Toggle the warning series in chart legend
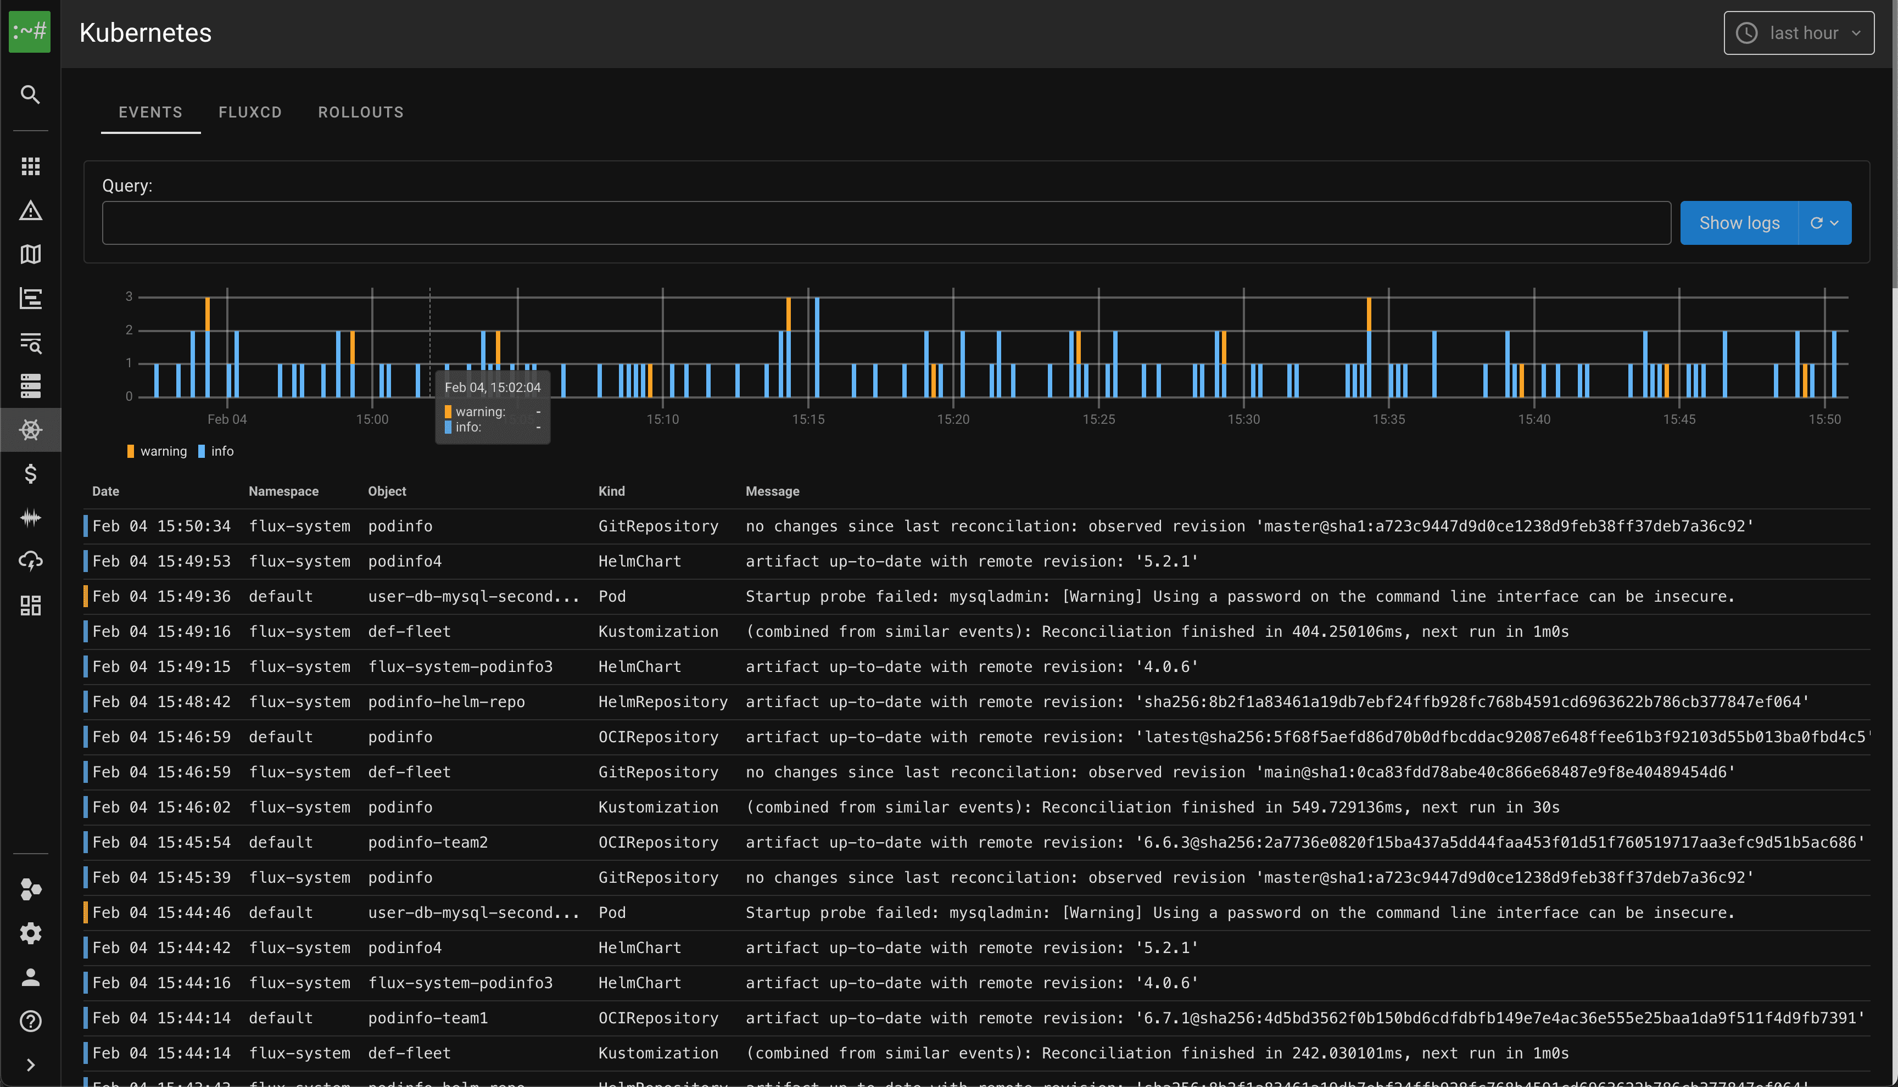The height and width of the screenshot is (1087, 1898). coord(157,451)
